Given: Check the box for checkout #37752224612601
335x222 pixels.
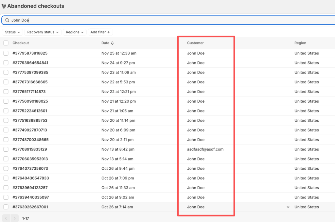Looking at the screenshot, I should pyautogui.click(x=6, y=111).
